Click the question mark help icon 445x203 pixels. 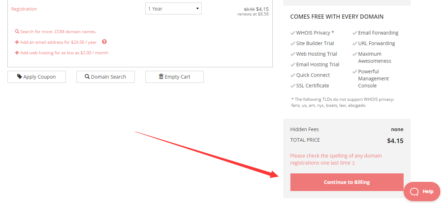[104, 42]
